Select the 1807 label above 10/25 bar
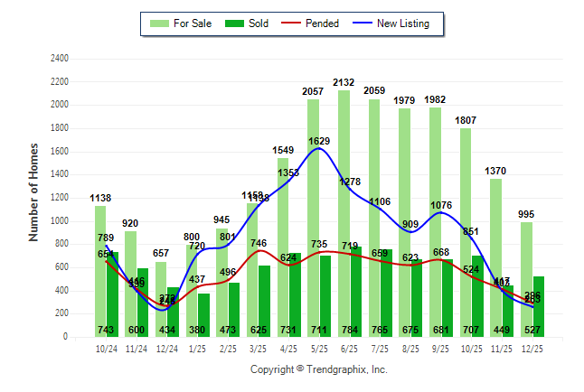 465,120
